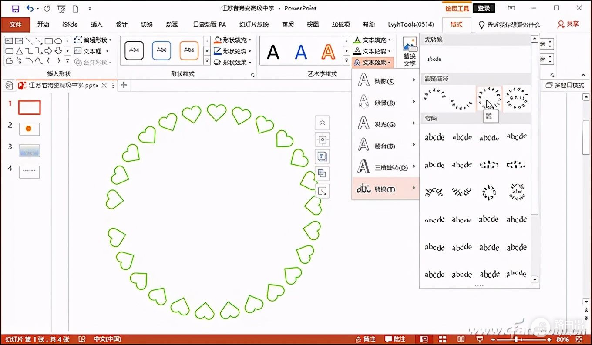Screen dimensions: 592x345
Task: Click the Save icon in the quick access toolbar
Action: click(x=16, y=8)
